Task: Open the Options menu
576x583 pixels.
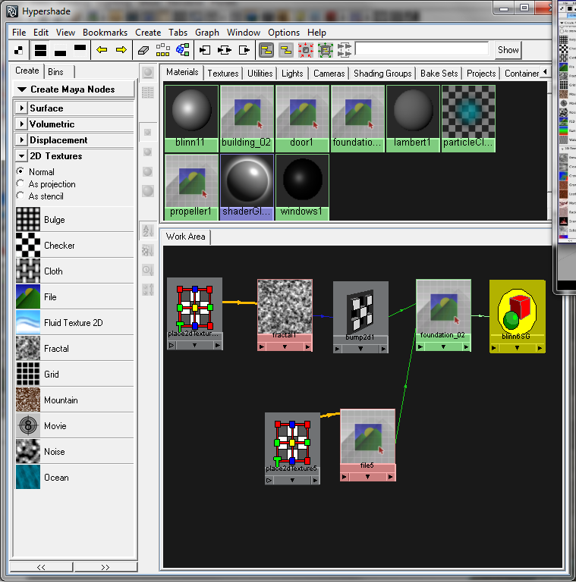Action: click(284, 33)
